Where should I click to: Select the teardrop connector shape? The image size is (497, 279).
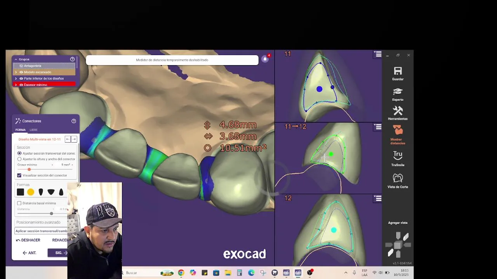[61, 192]
